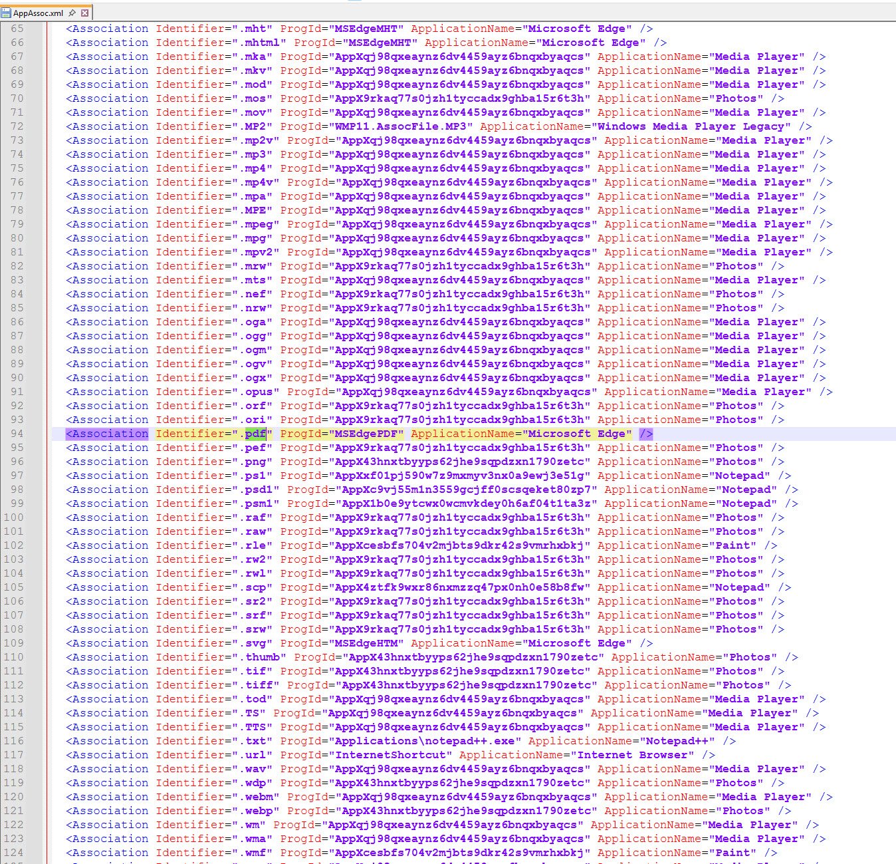896x864 pixels.
Task: Click the Paint application name on .rle line
Action: pyautogui.click(x=735, y=545)
